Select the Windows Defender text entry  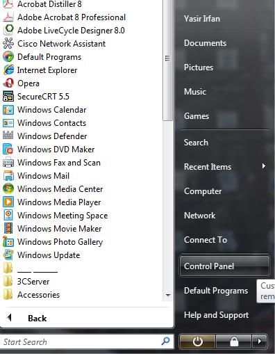[52, 136]
